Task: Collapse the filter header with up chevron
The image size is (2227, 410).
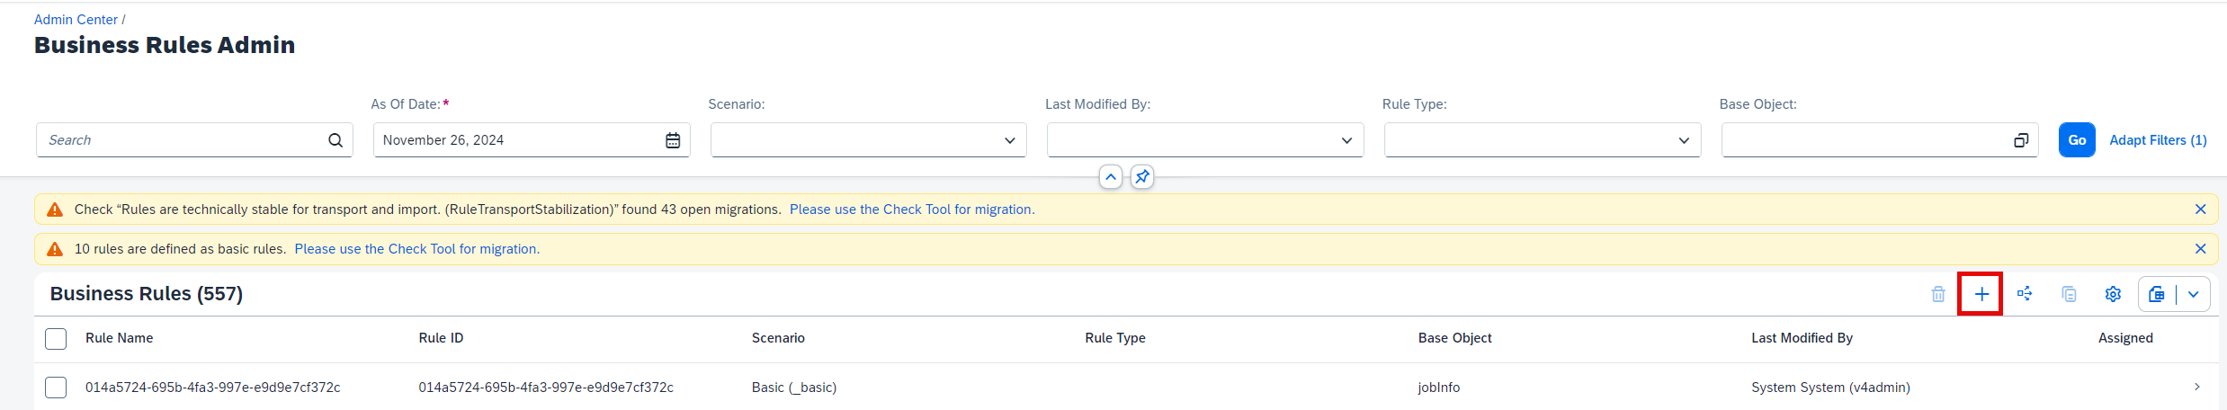Action: [1111, 177]
